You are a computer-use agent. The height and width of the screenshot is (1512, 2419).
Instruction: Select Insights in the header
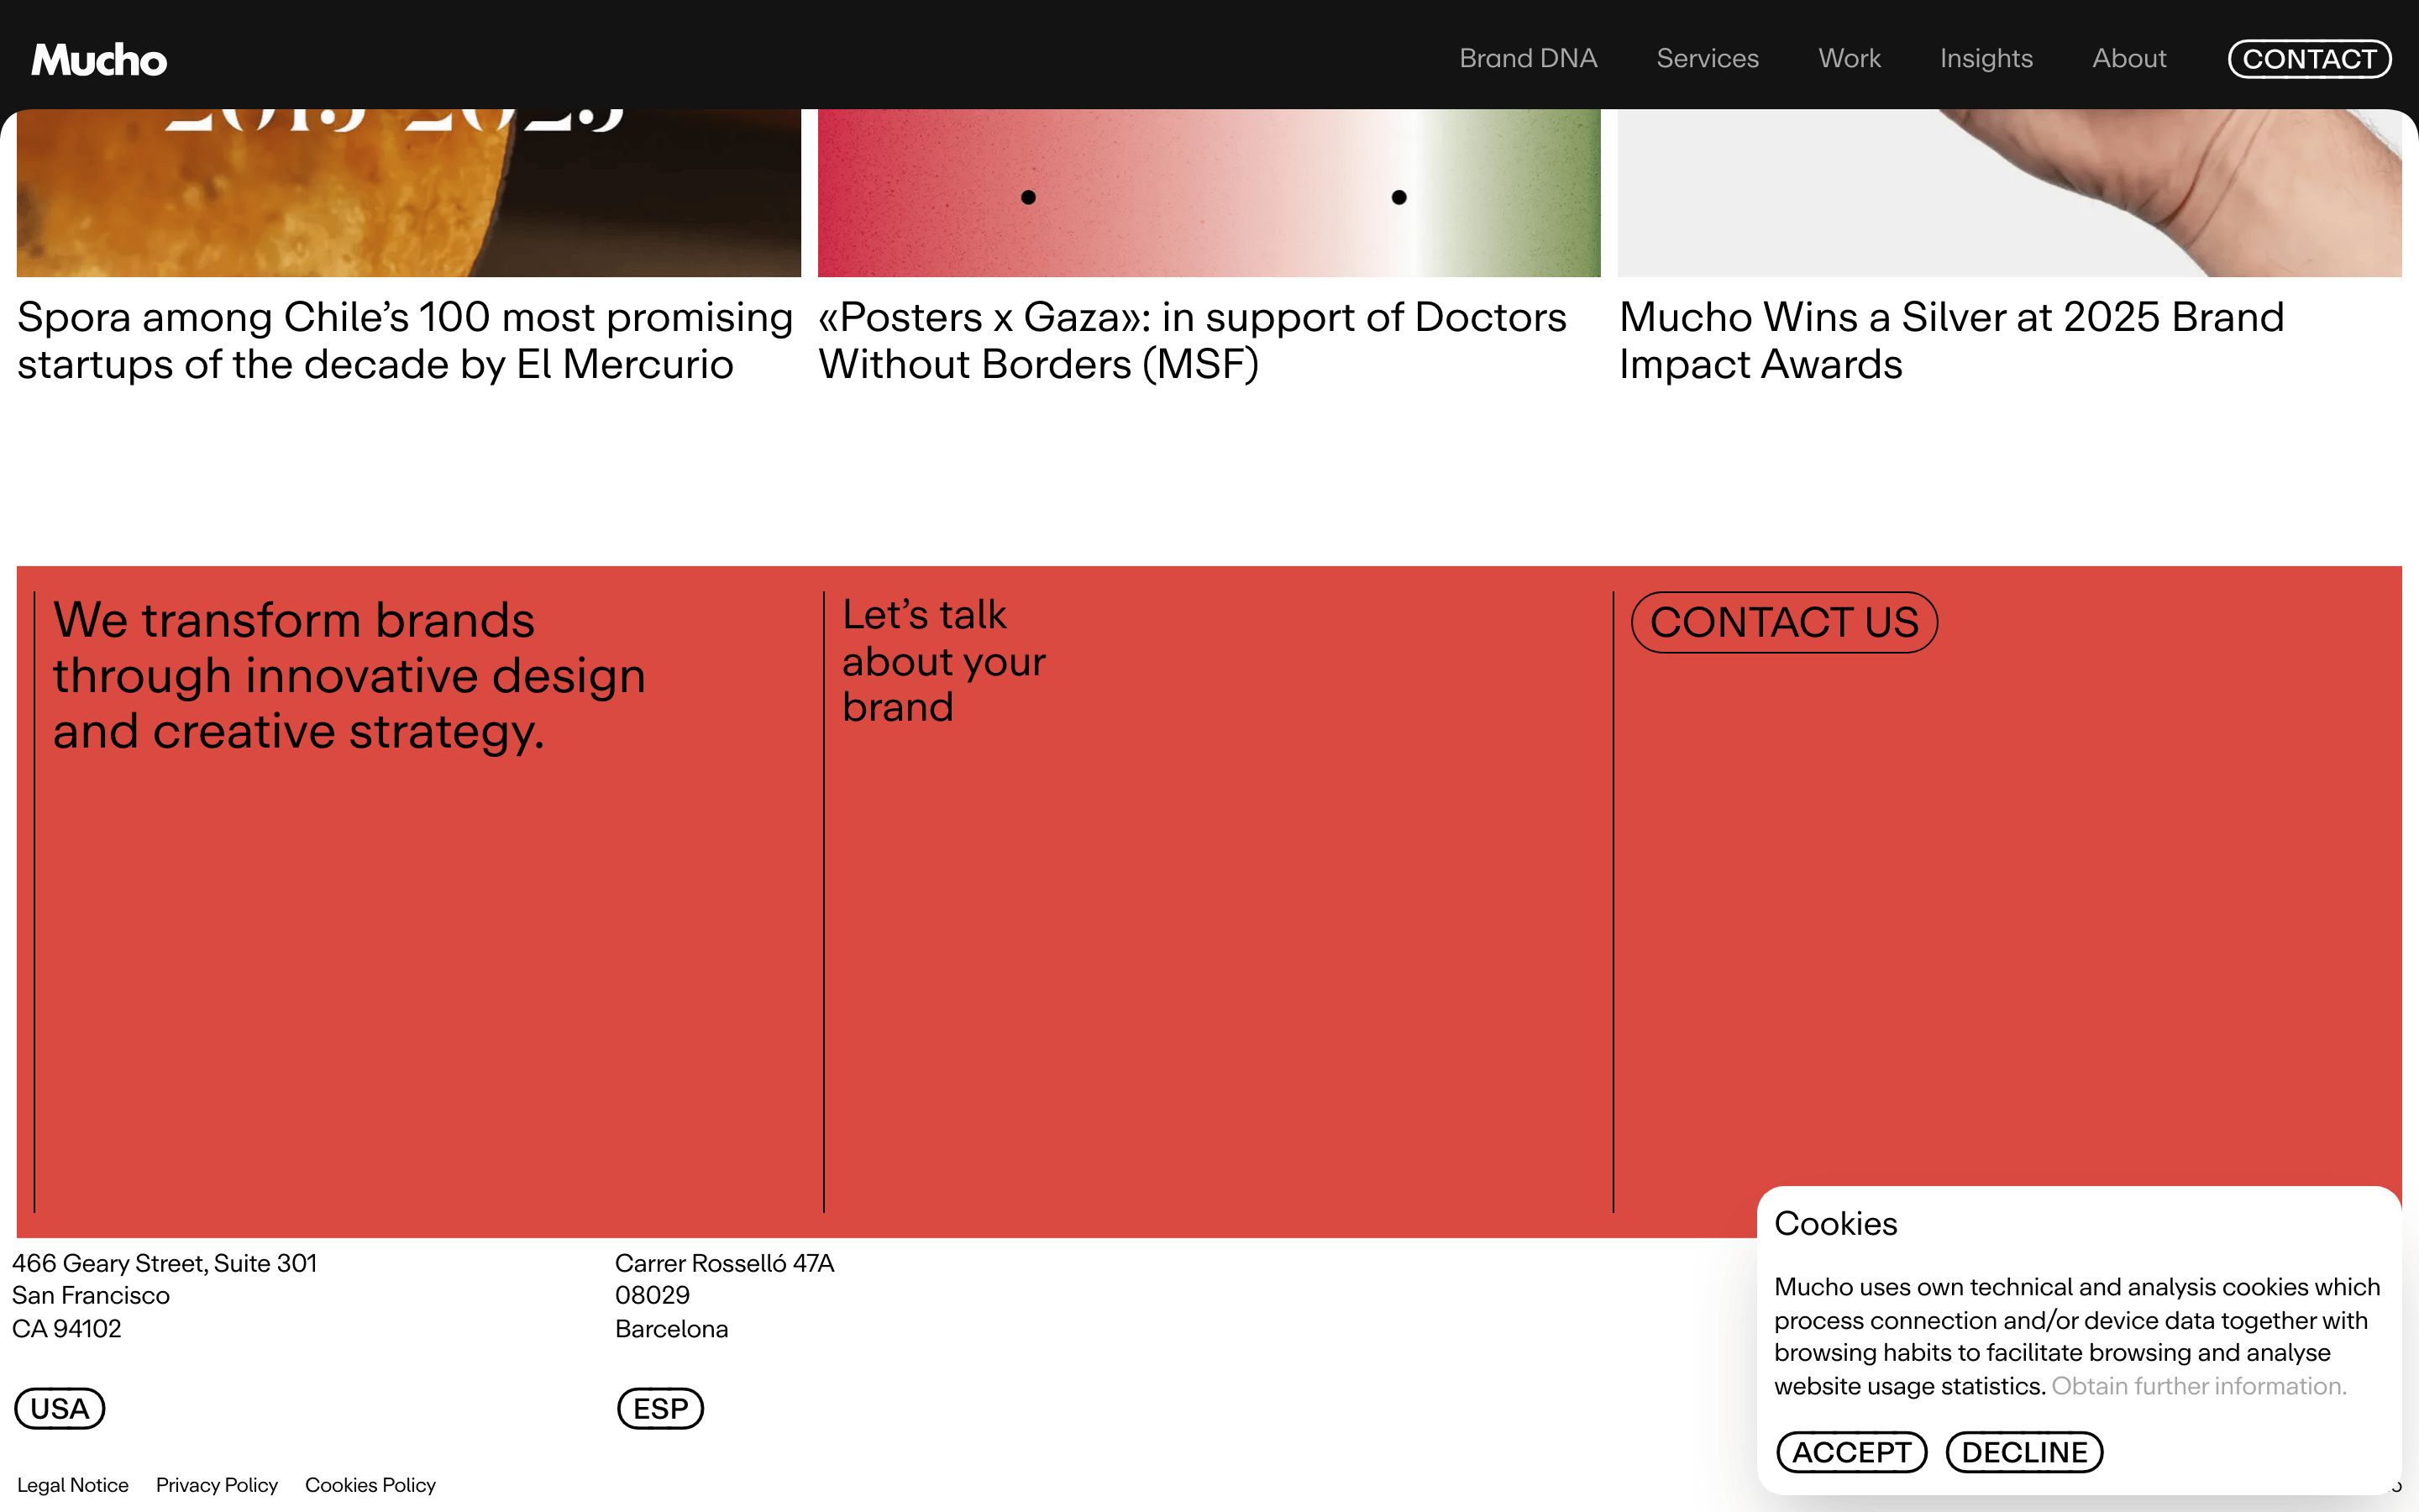point(1986,58)
